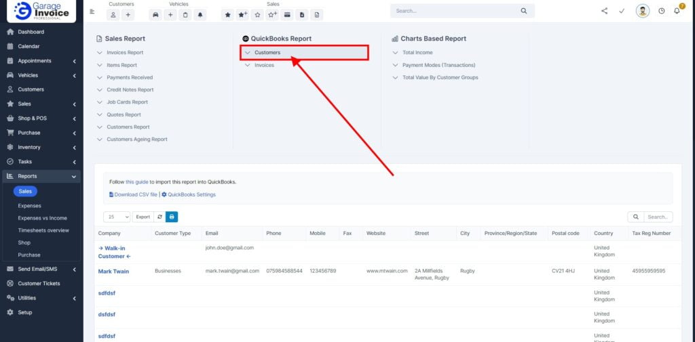Expand Payment Modes (Transactions) report

pyautogui.click(x=438, y=65)
